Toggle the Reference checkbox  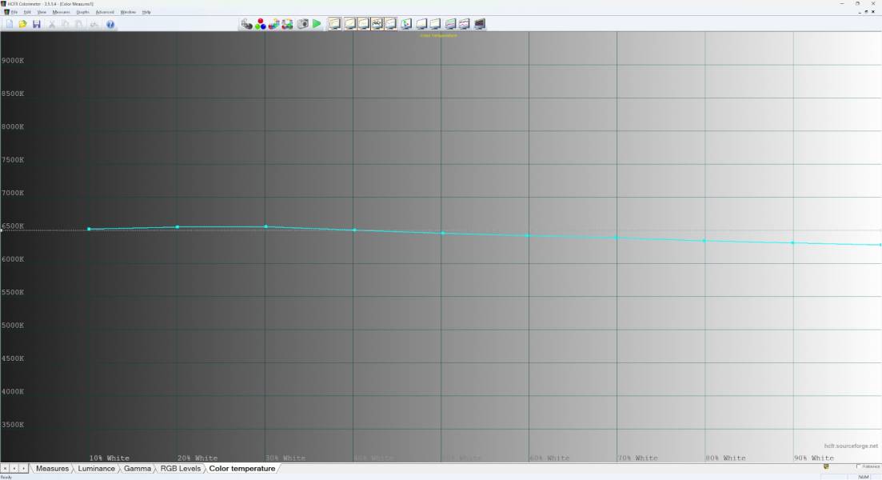coord(859,466)
